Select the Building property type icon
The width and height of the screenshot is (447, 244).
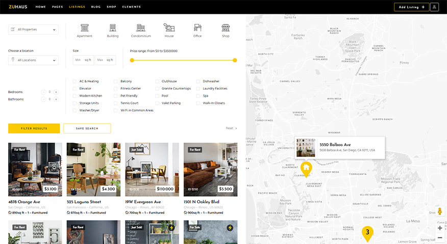coord(113,28)
